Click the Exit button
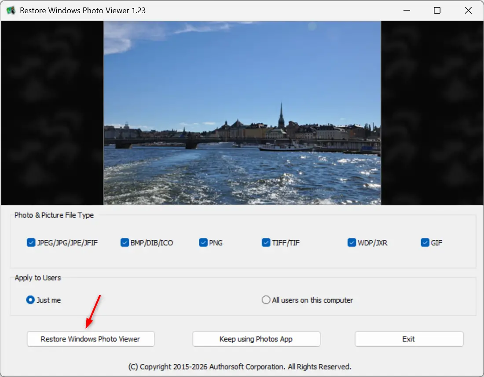The width and height of the screenshot is (484, 377). (x=409, y=339)
